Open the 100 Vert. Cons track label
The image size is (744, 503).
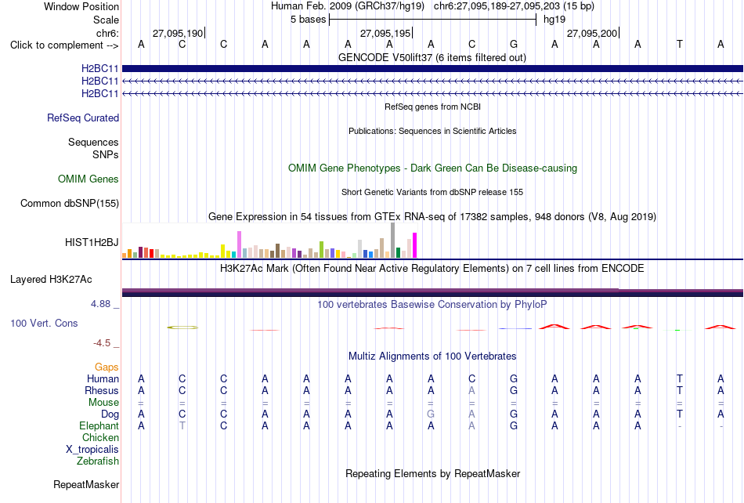(x=44, y=323)
